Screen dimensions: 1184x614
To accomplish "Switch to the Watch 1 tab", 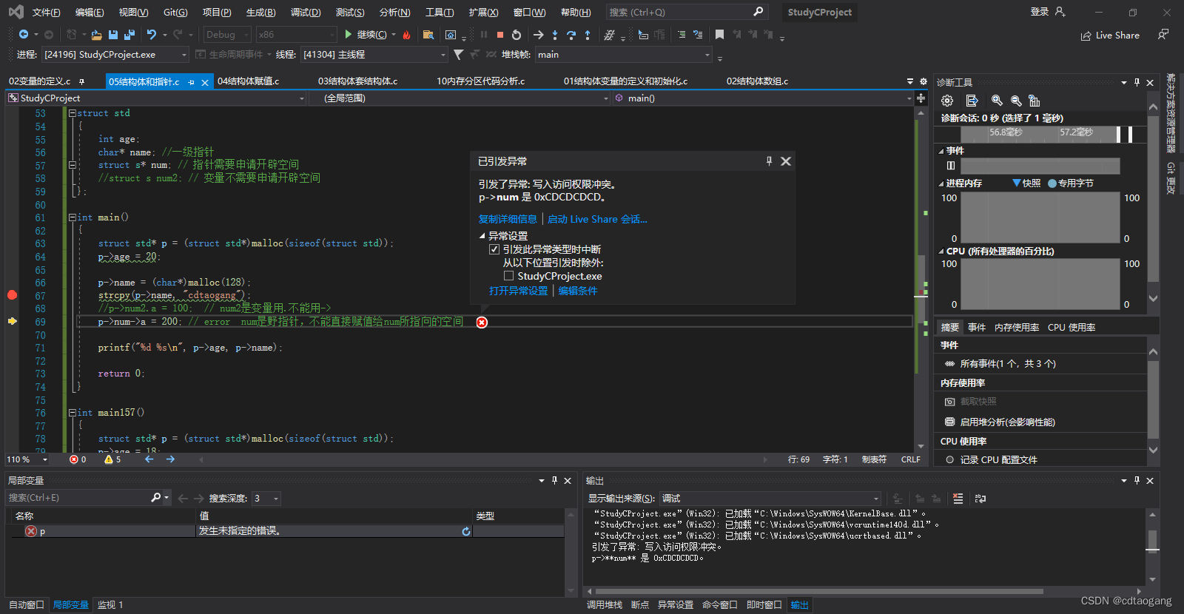I will (110, 605).
